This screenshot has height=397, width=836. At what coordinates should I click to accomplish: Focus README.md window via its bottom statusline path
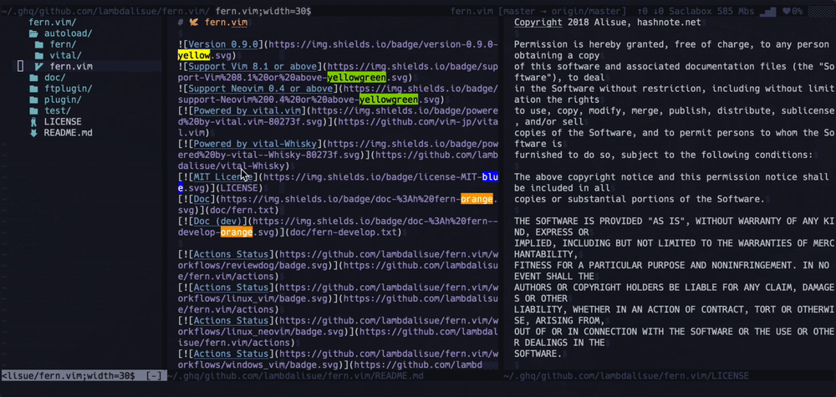tap(295, 376)
